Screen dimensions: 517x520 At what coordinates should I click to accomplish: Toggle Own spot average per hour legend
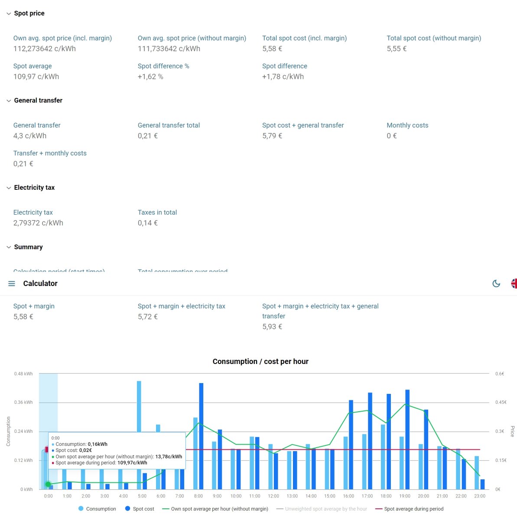(x=215, y=509)
